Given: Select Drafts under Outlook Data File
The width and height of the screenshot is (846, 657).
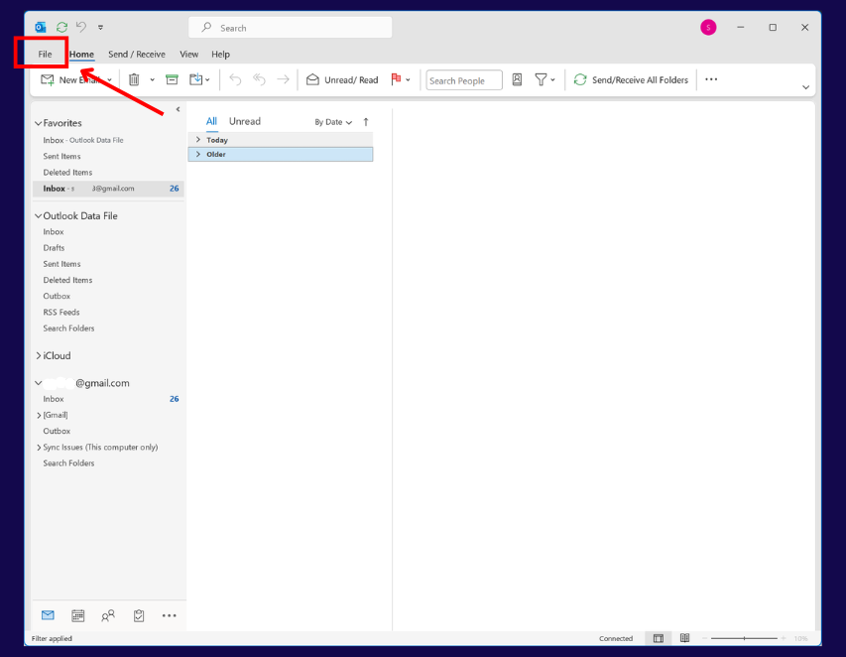Looking at the screenshot, I should 54,248.
